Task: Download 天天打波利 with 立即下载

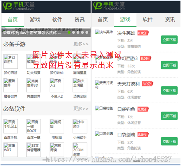Action: 169,91
